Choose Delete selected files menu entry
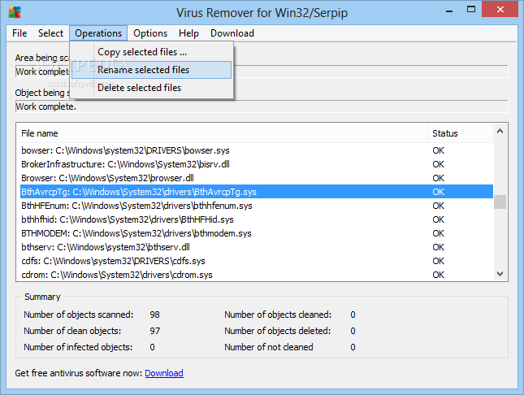Screen dimensions: 524x395 tap(151, 88)
